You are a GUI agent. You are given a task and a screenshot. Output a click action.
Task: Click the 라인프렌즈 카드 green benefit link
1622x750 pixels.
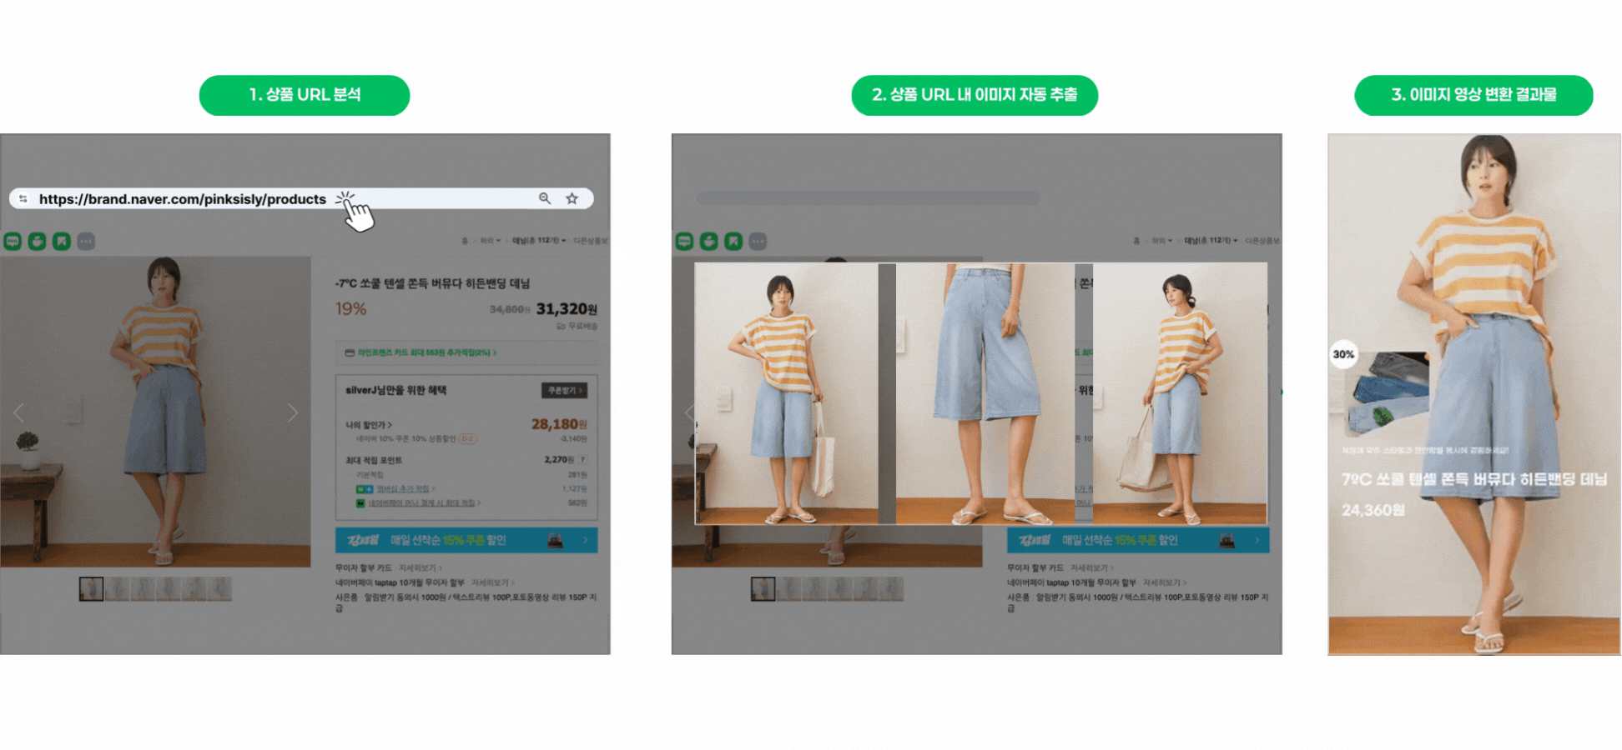426,352
